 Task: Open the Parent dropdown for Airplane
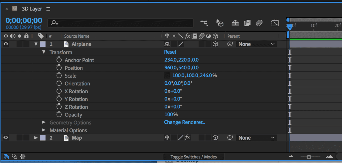click(x=256, y=44)
